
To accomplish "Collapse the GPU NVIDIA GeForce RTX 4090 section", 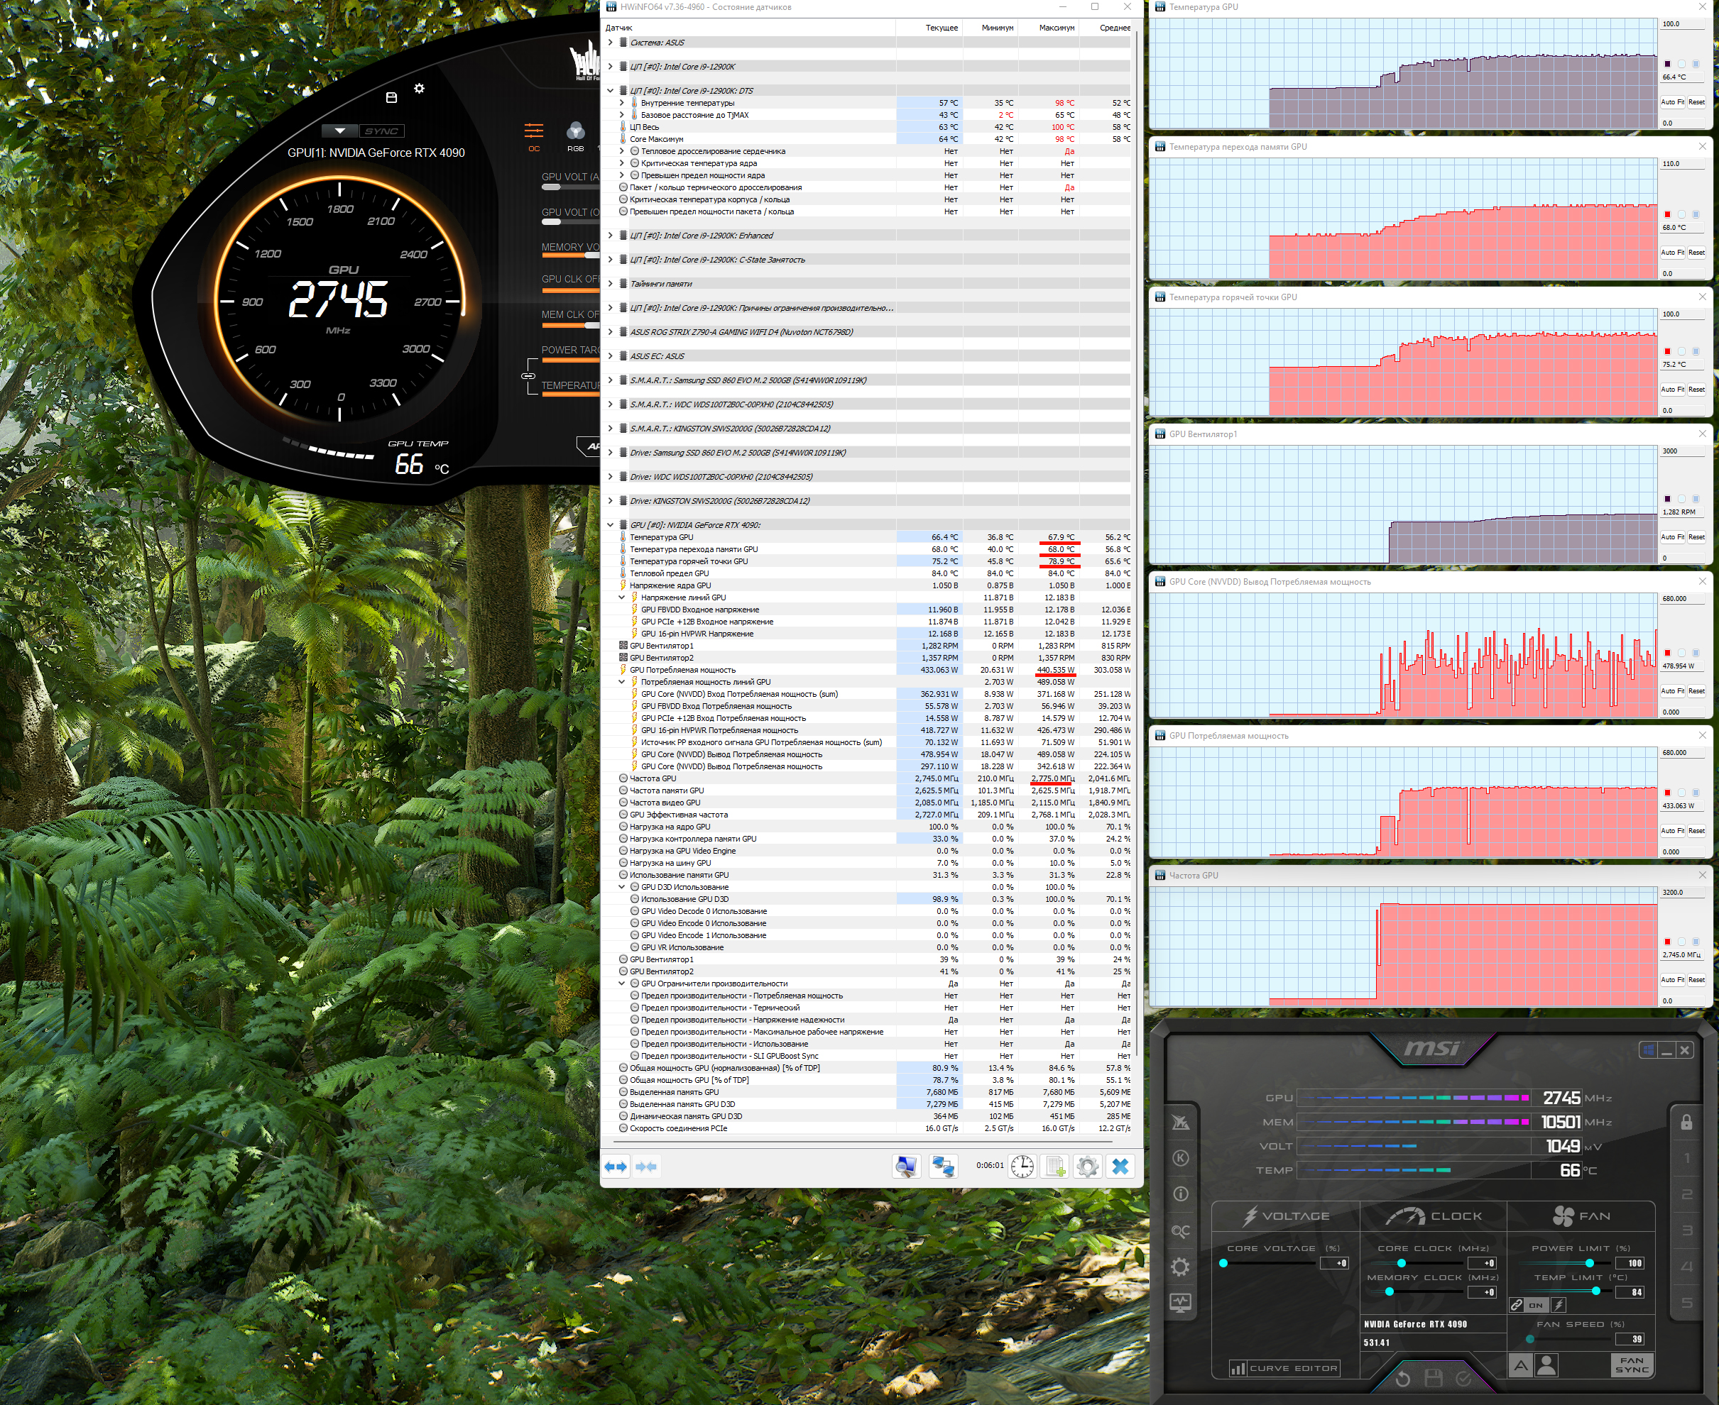I will click(x=611, y=525).
